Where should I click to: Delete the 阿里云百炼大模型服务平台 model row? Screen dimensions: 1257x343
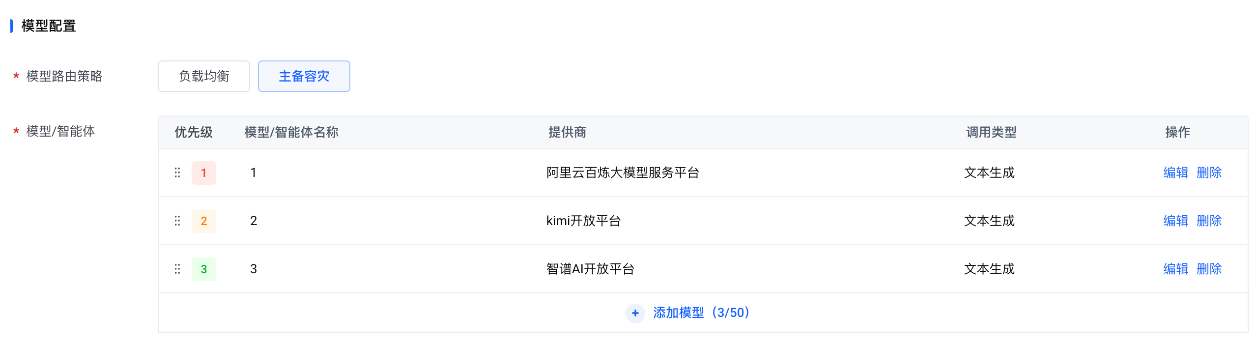[x=1209, y=172]
